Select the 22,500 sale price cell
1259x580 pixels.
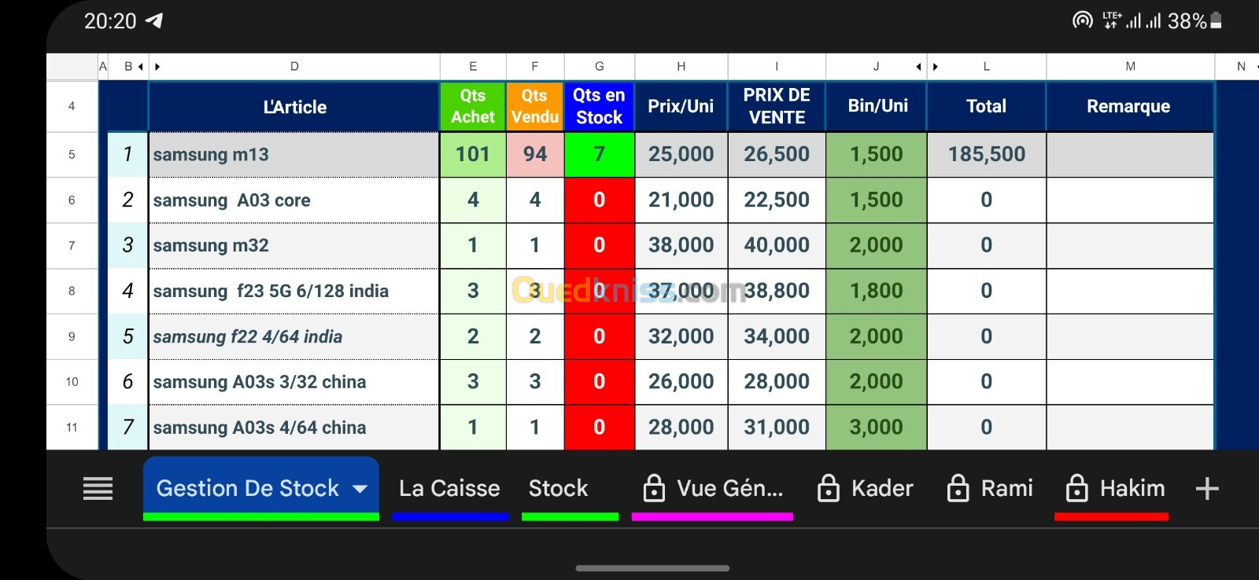click(x=777, y=200)
